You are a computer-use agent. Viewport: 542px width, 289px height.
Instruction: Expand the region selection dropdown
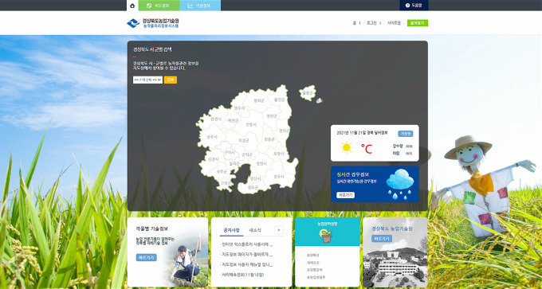(x=147, y=80)
